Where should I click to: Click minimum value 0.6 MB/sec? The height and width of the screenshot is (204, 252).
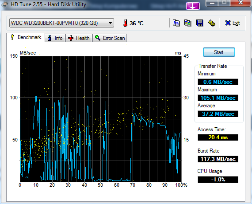pos(218,82)
